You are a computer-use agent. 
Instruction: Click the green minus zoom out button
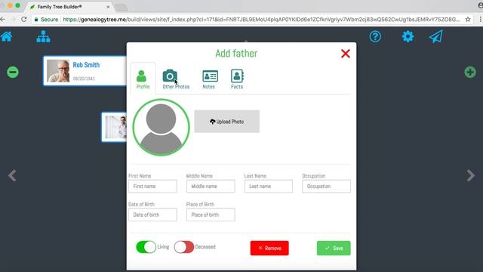(x=13, y=73)
